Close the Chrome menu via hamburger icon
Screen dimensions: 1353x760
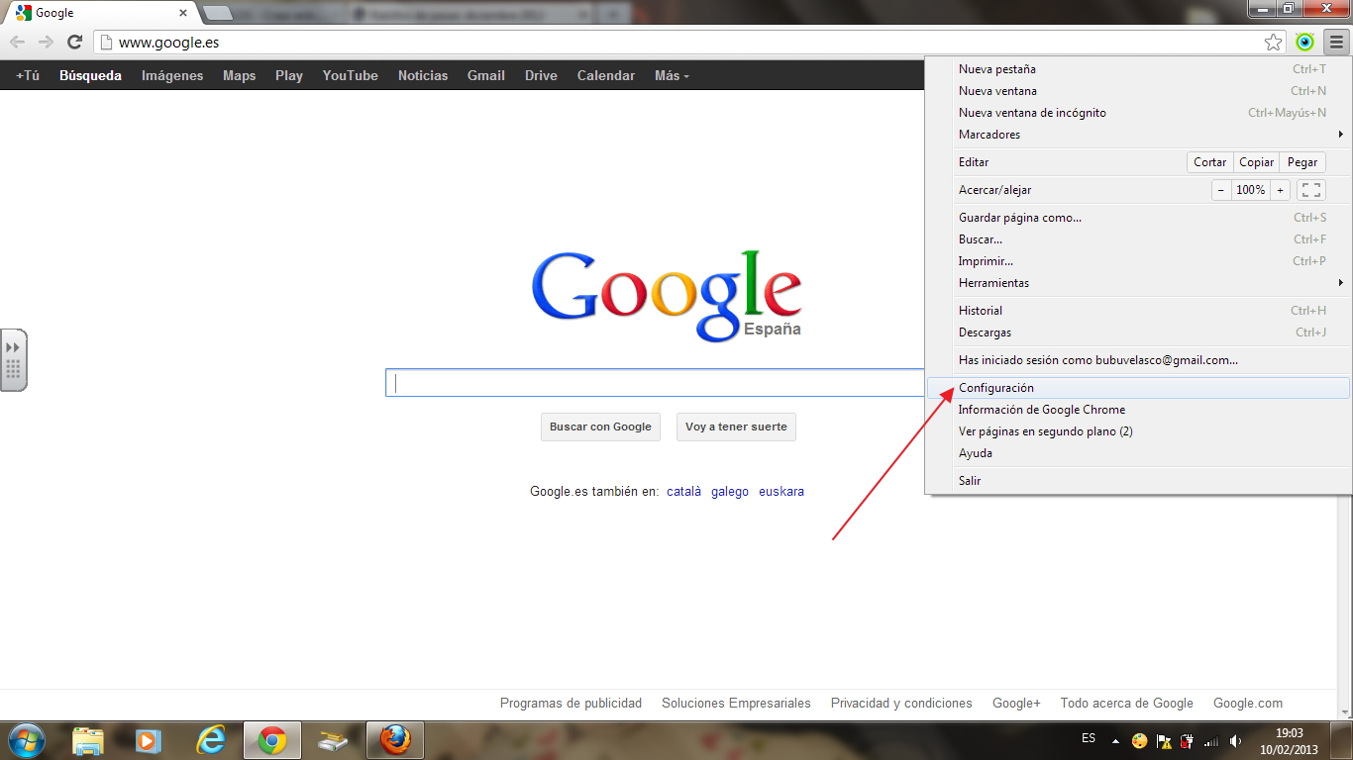(1336, 42)
